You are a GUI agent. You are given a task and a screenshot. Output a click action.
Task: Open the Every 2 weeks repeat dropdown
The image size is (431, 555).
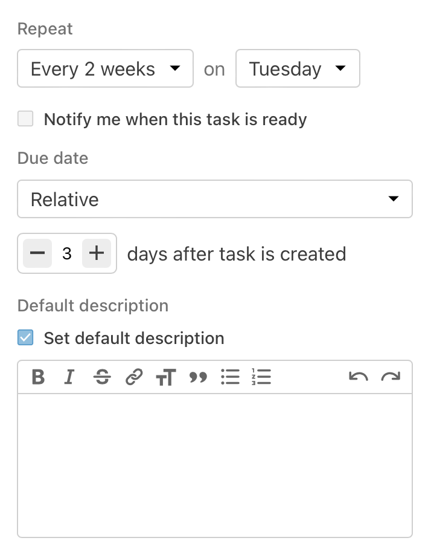coord(105,69)
